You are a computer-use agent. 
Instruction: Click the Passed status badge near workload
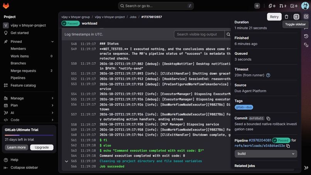point(70,24)
